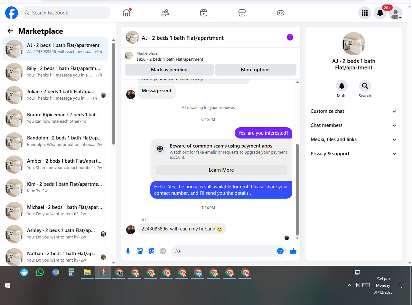
Task: Open the account profile menu
Action: pyautogui.click(x=396, y=13)
